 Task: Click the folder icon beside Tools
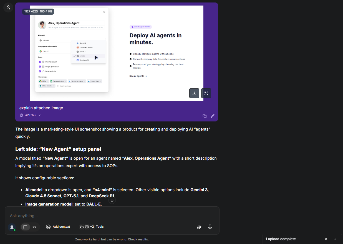(x=82, y=227)
